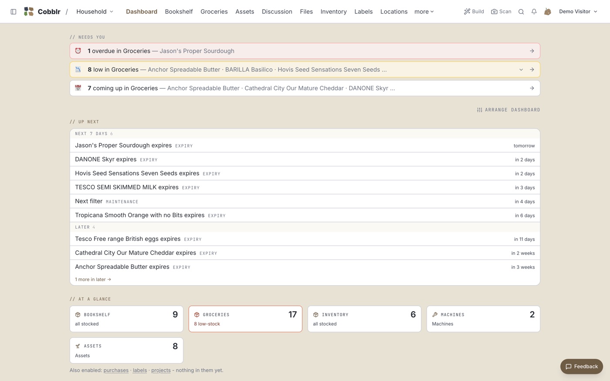This screenshot has width=610, height=381.
Task: Open the search magnifier icon
Action: point(521,12)
